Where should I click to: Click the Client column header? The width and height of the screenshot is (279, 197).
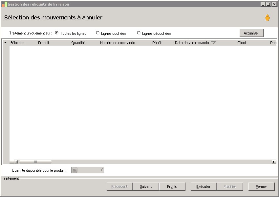pyautogui.click(x=242, y=43)
